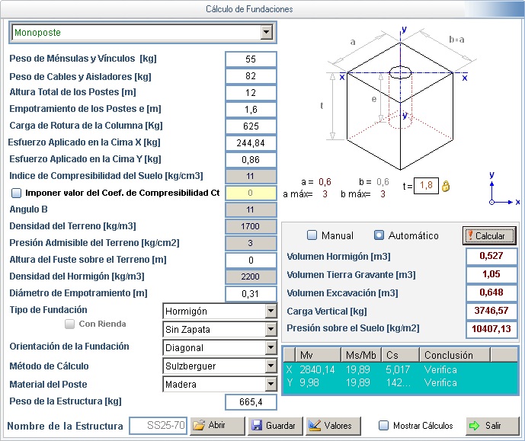
Task: Click Peso de la Estructura field
Action: tap(251, 402)
